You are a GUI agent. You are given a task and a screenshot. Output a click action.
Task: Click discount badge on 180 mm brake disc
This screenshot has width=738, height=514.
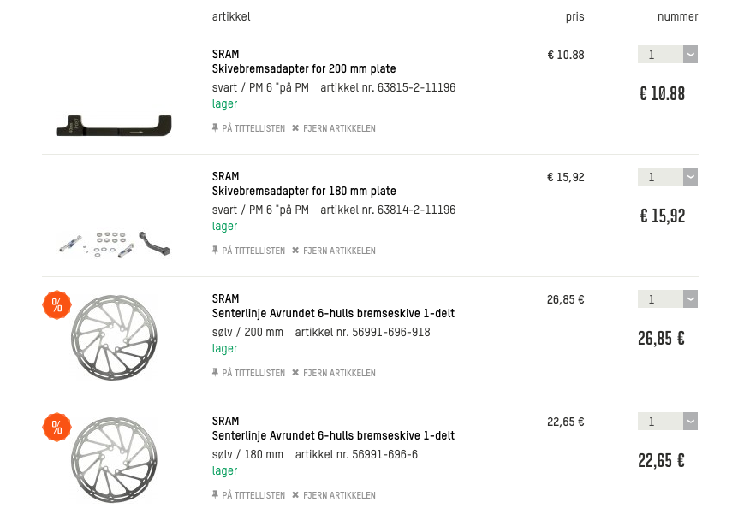click(57, 427)
